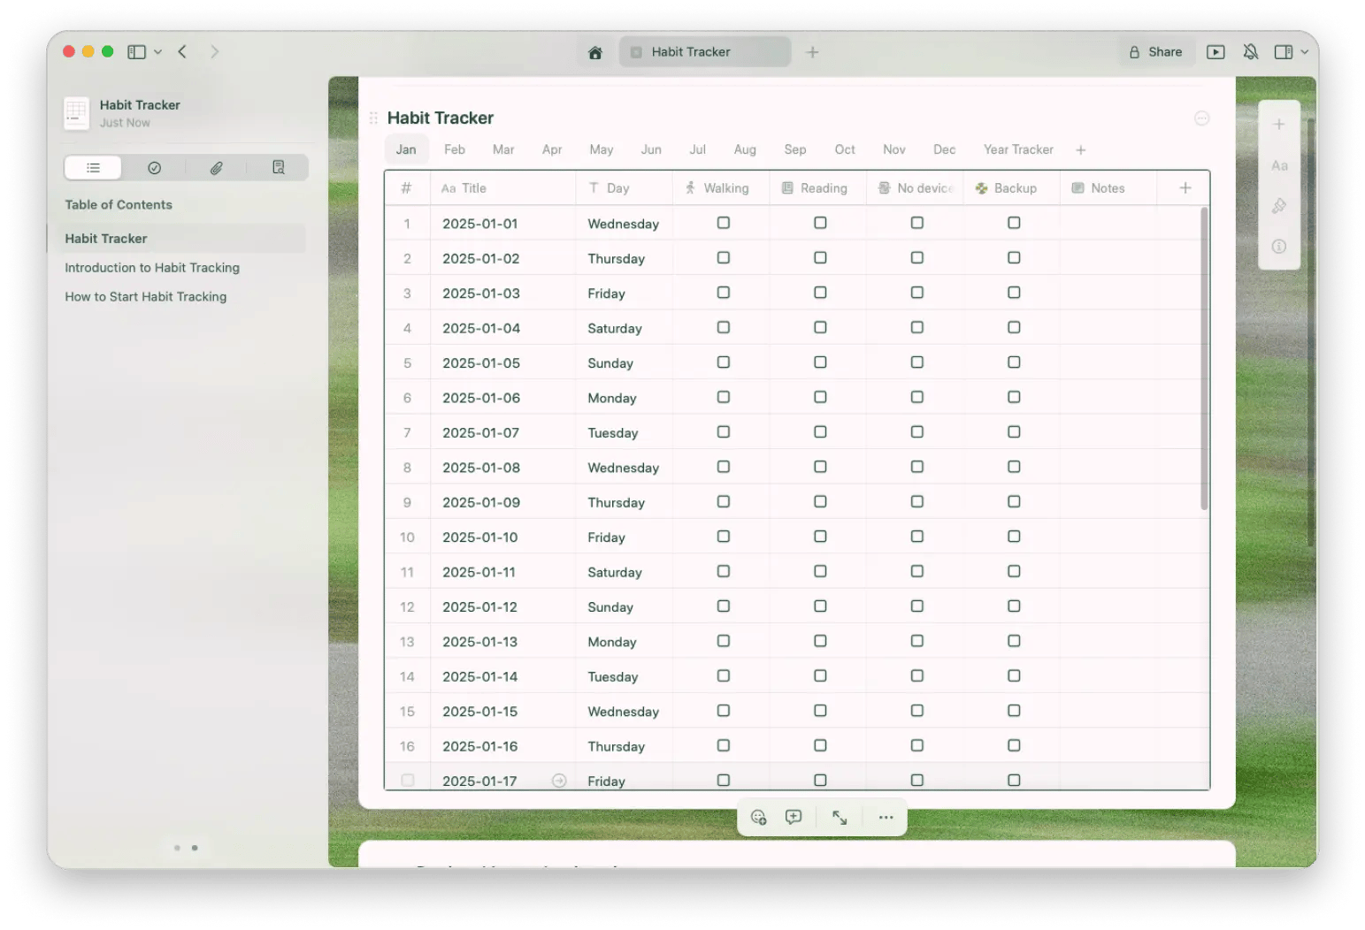Image resolution: width=1365 pixels, height=930 pixels.
Task: Open the No device column header
Action: 915,188
